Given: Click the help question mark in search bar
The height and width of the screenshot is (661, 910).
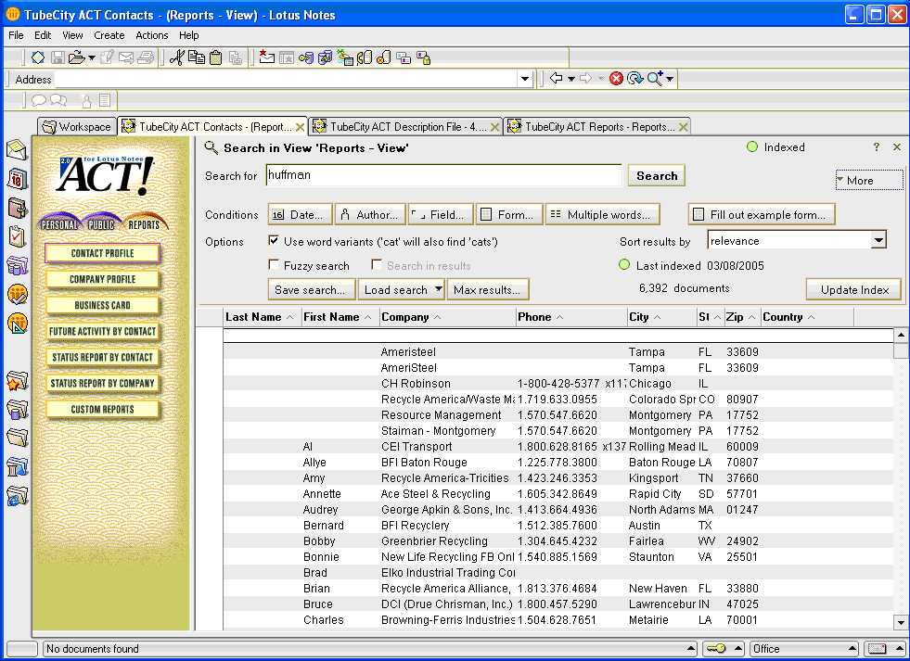Looking at the screenshot, I should click(x=877, y=147).
